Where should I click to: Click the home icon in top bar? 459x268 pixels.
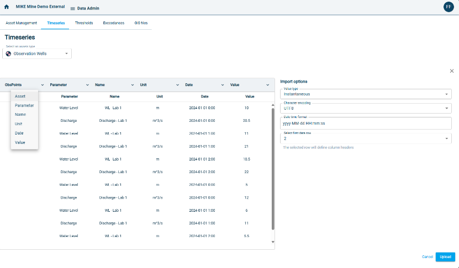[7, 7]
